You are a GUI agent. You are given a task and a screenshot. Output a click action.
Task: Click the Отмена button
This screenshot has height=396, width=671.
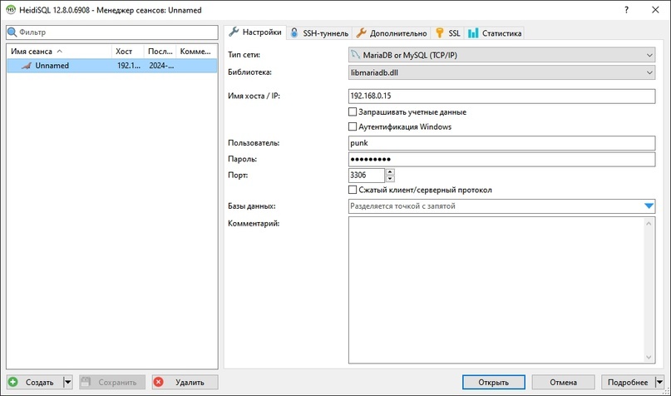tap(563, 382)
